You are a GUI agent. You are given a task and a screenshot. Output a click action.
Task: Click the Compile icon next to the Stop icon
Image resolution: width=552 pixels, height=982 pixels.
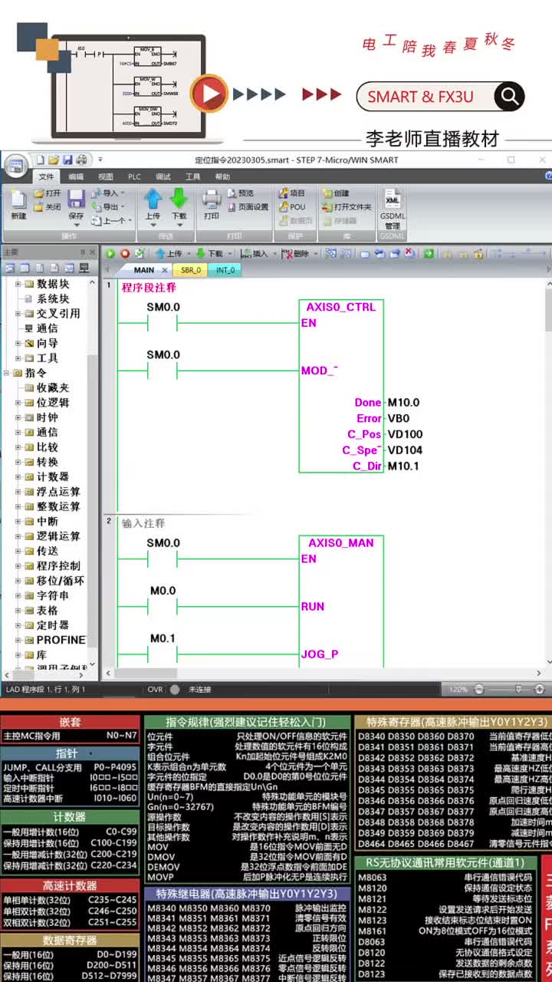coord(139,253)
